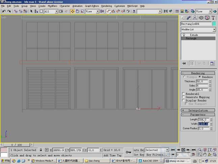218x164 pixels.
Task: Click the Width value field
Action: click(x=203, y=124)
